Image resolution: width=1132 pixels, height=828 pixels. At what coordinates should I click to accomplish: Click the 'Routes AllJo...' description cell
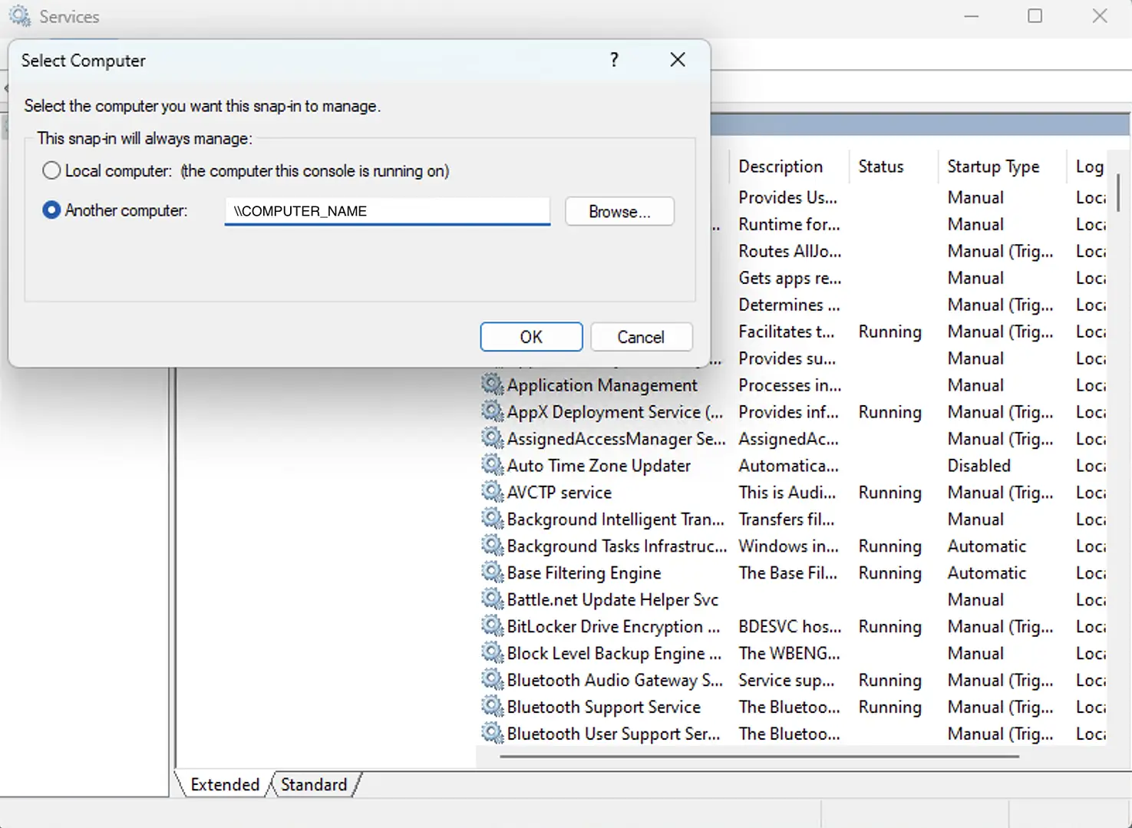(790, 251)
